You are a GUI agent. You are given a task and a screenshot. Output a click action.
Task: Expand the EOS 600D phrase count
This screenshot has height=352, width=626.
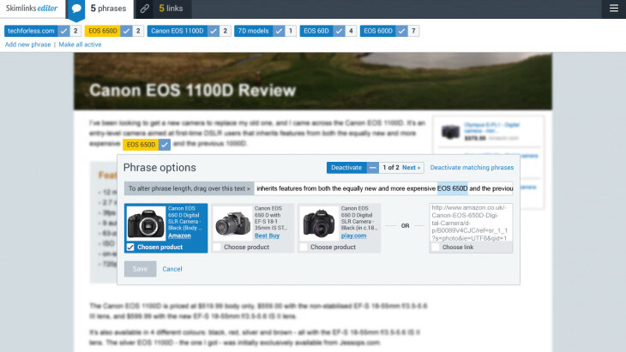point(413,31)
